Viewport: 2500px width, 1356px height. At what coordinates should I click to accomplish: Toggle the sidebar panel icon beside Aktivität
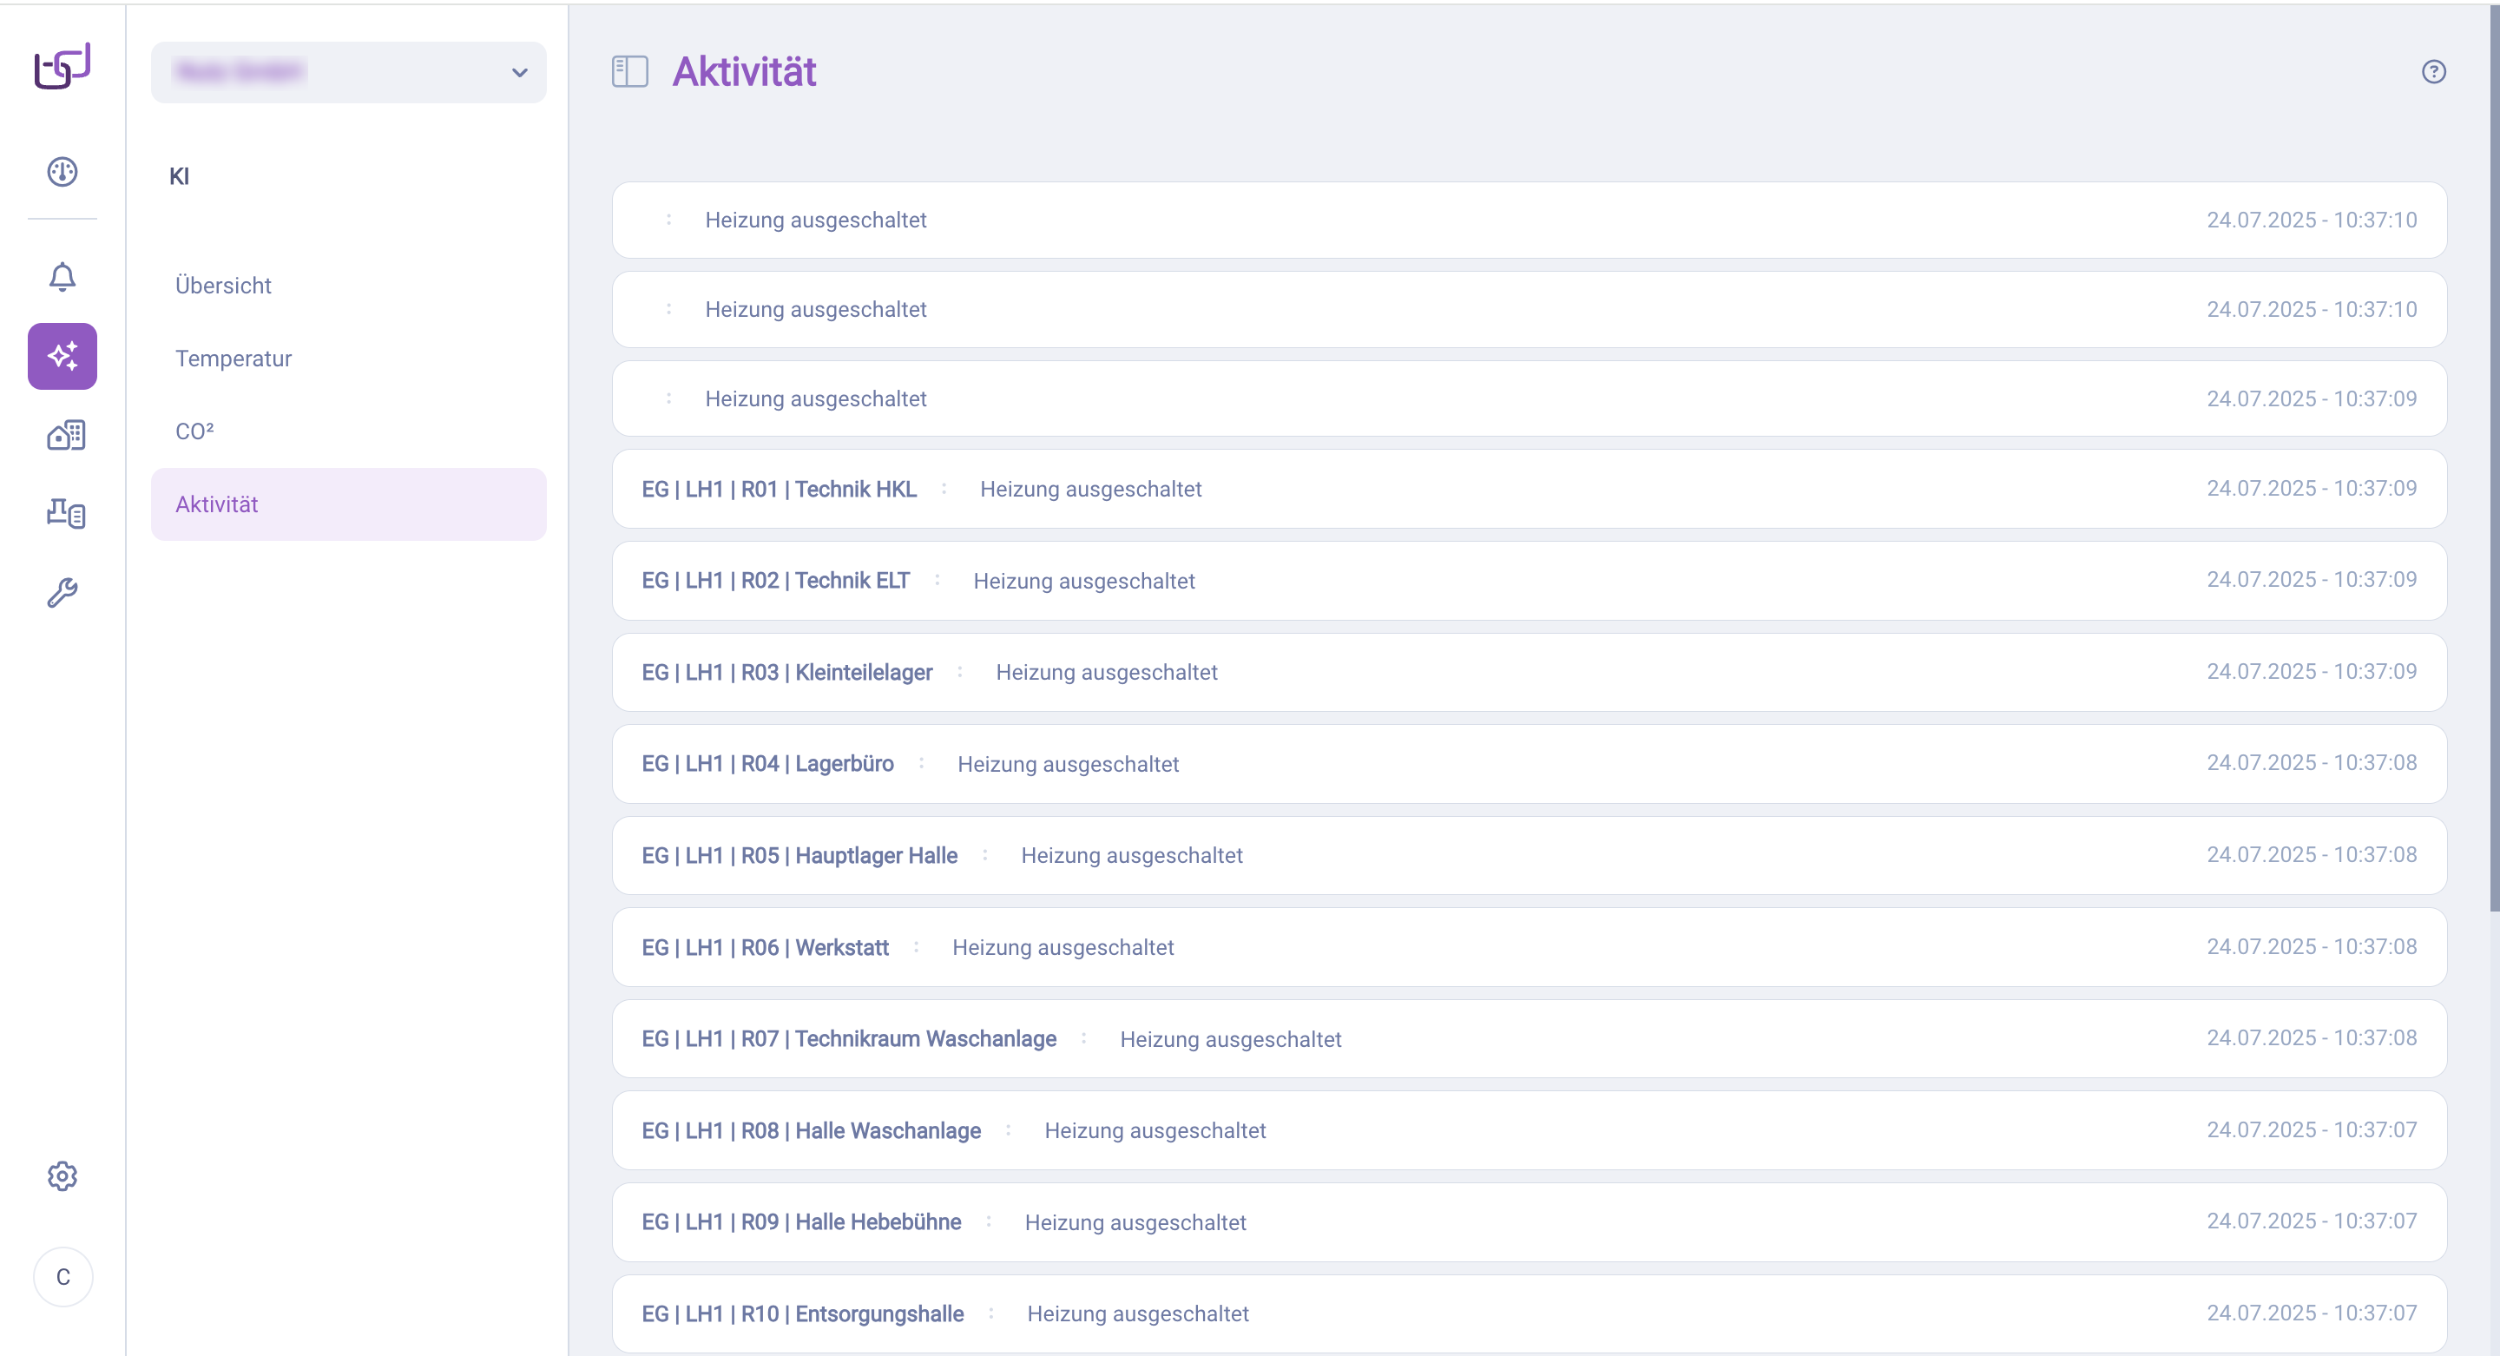click(x=630, y=72)
